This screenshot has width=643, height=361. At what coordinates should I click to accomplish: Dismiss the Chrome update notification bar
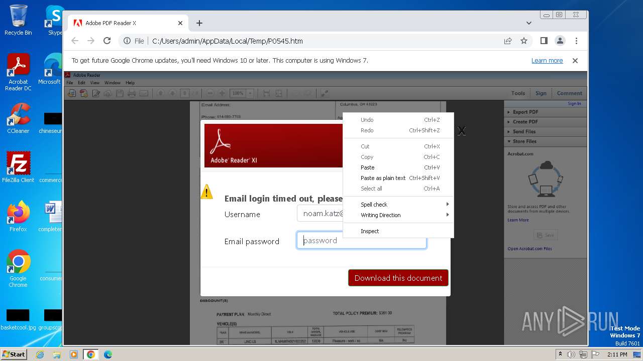pos(575,61)
